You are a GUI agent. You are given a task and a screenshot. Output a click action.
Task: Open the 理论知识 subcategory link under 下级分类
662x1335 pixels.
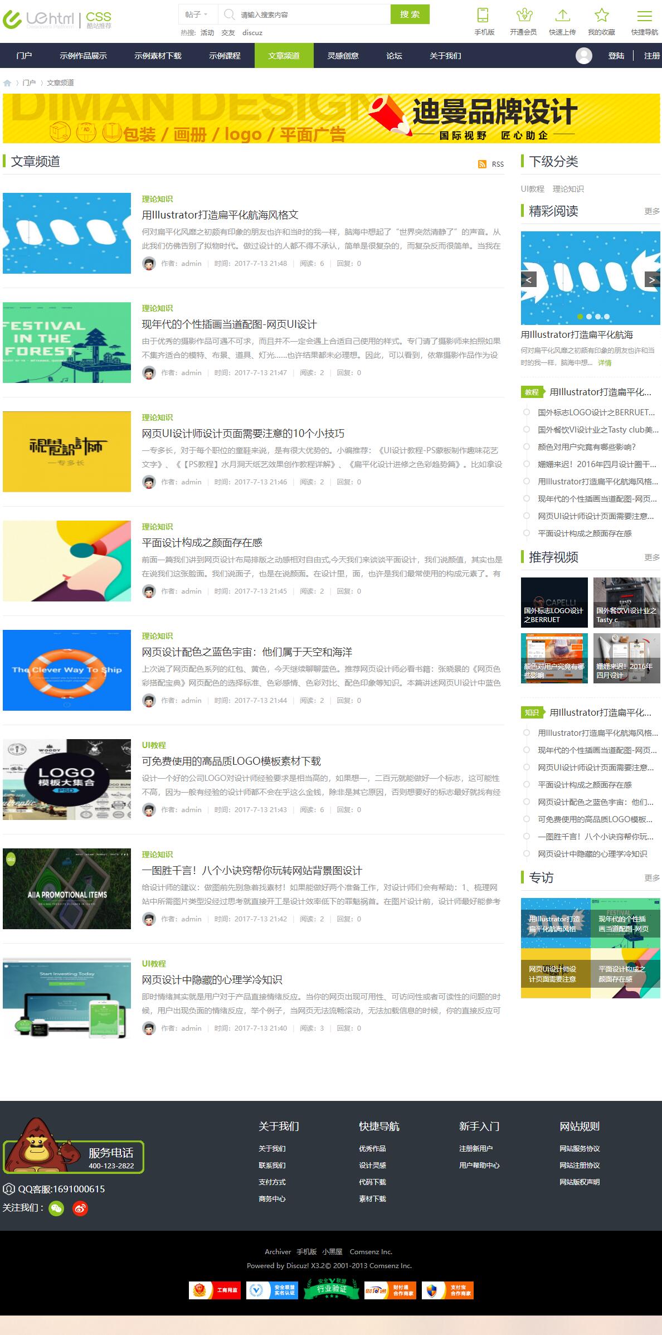point(568,189)
